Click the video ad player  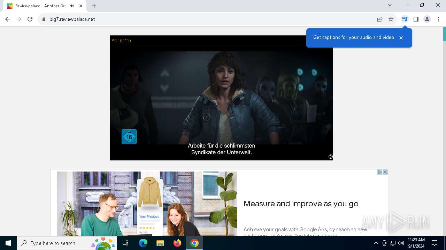[222, 98]
